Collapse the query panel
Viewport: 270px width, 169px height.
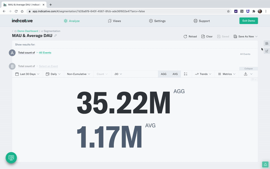[x=248, y=69]
